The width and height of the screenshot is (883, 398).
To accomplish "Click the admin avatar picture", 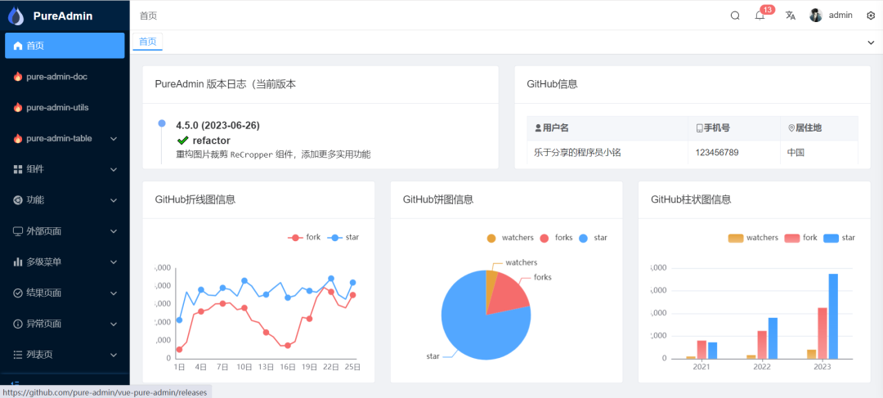I will [816, 16].
